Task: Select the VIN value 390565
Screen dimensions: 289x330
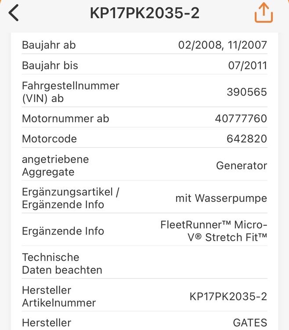Action: click(x=247, y=92)
